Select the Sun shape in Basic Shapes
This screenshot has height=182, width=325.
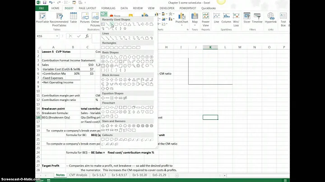(x=138, y=66)
